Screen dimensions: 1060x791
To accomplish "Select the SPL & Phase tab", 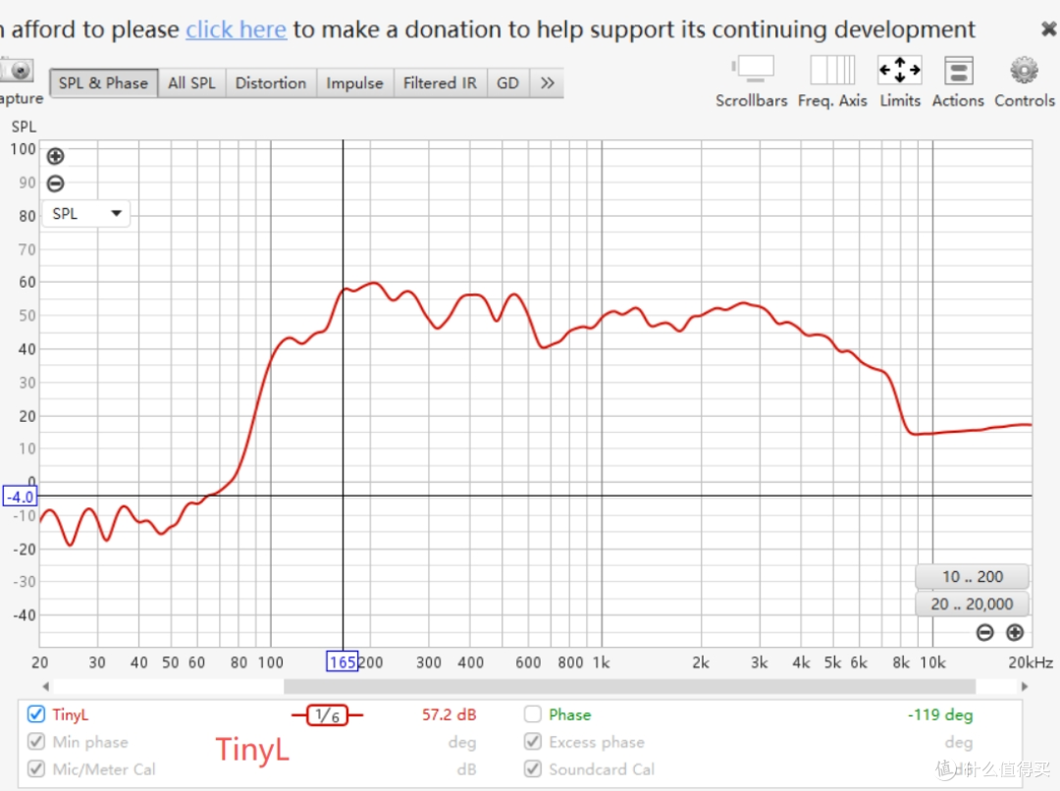I will click(x=103, y=83).
